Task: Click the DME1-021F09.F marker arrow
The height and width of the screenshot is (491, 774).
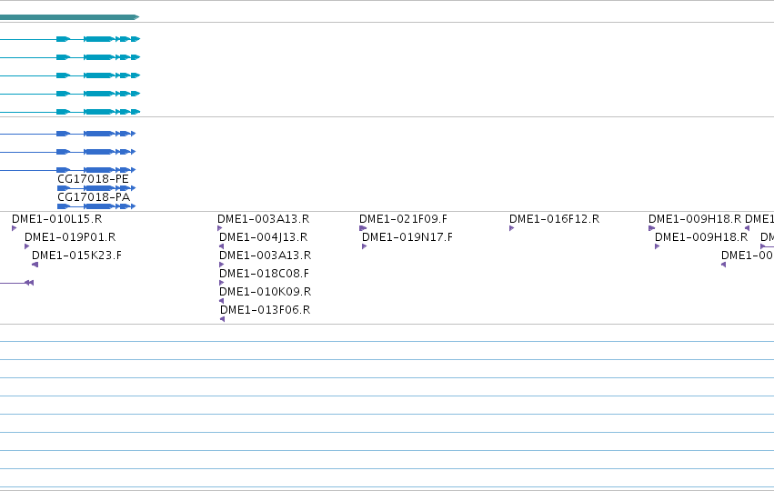Action: [x=363, y=228]
